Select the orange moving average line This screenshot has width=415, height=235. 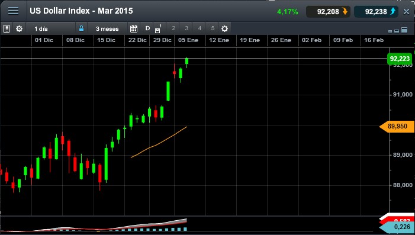(159, 144)
